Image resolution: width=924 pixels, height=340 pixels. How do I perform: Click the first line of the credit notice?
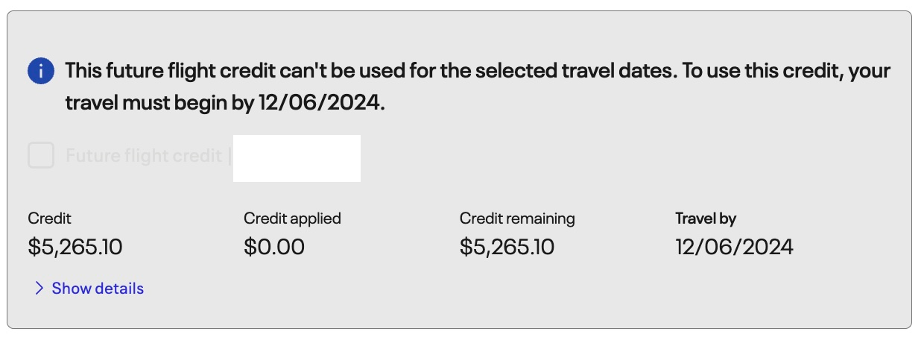click(x=477, y=72)
